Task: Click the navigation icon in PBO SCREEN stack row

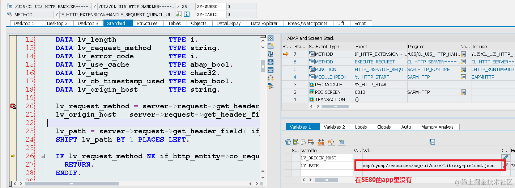Action: point(464,92)
